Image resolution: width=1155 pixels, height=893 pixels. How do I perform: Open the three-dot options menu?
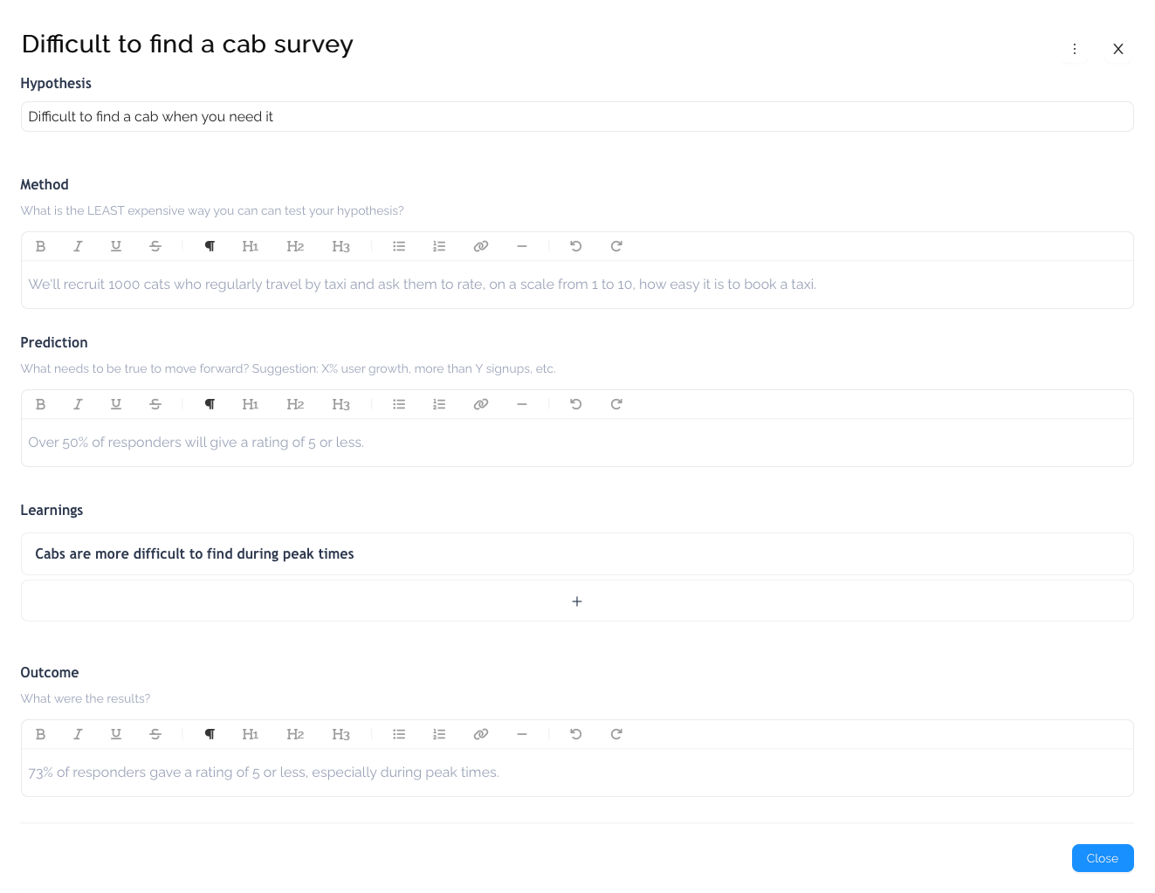click(x=1075, y=49)
